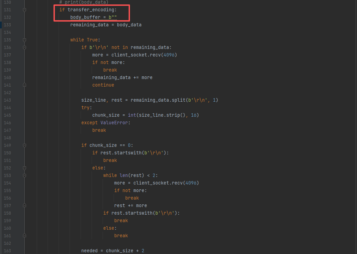This screenshot has height=254, width=357.
Task: Click the 'continue' keyword on line 141
Action: click(103, 85)
